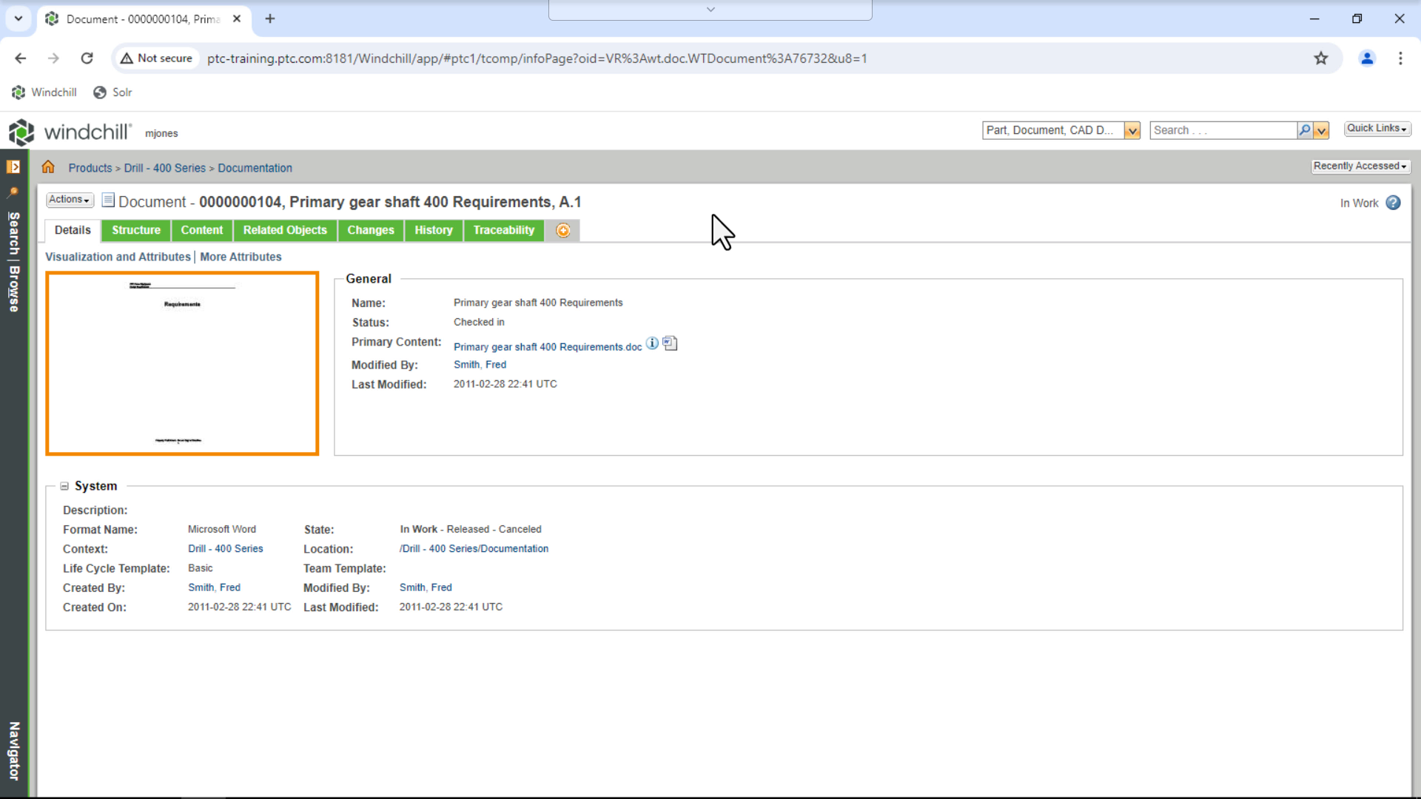This screenshot has width=1421, height=799.
Task: Open Chrome's three-dot menu
Action: click(x=1400, y=58)
